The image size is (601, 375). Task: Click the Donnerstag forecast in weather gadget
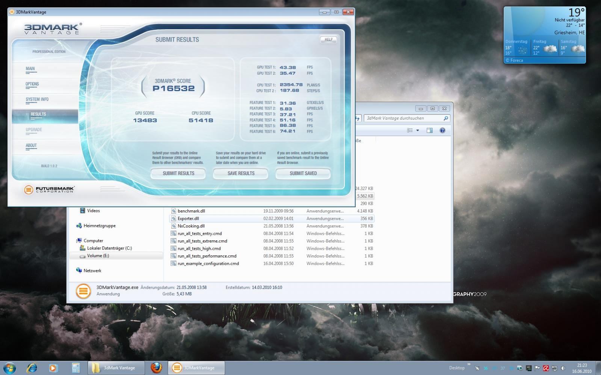tap(517, 48)
